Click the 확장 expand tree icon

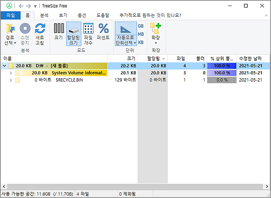(156, 28)
